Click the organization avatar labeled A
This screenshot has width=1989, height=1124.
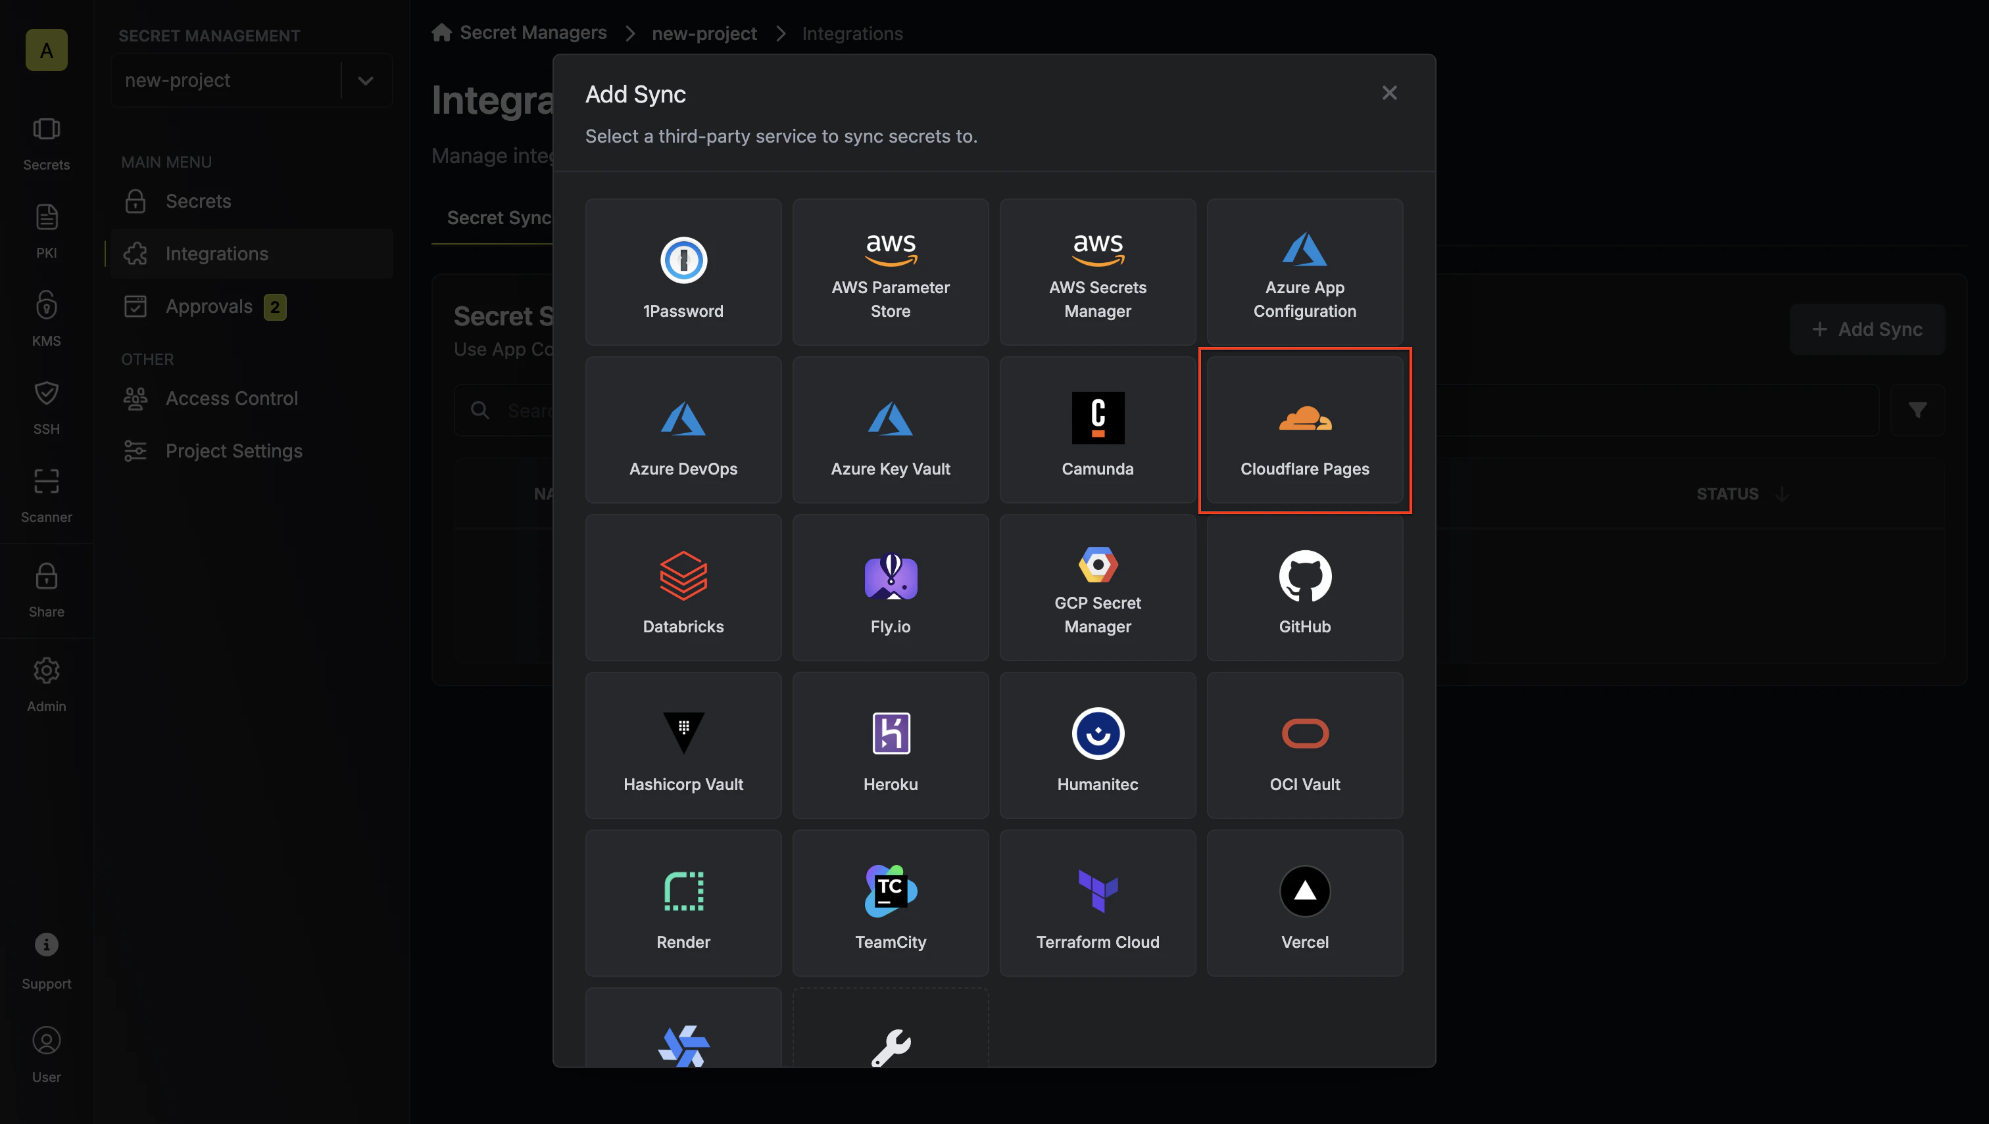pos(46,50)
